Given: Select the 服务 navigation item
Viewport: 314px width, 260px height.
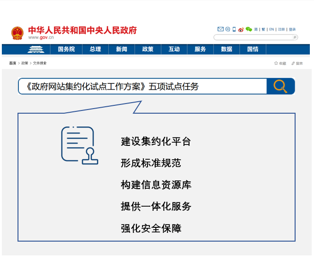Looking at the screenshot, I should pyautogui.click(x=200, y=49).
